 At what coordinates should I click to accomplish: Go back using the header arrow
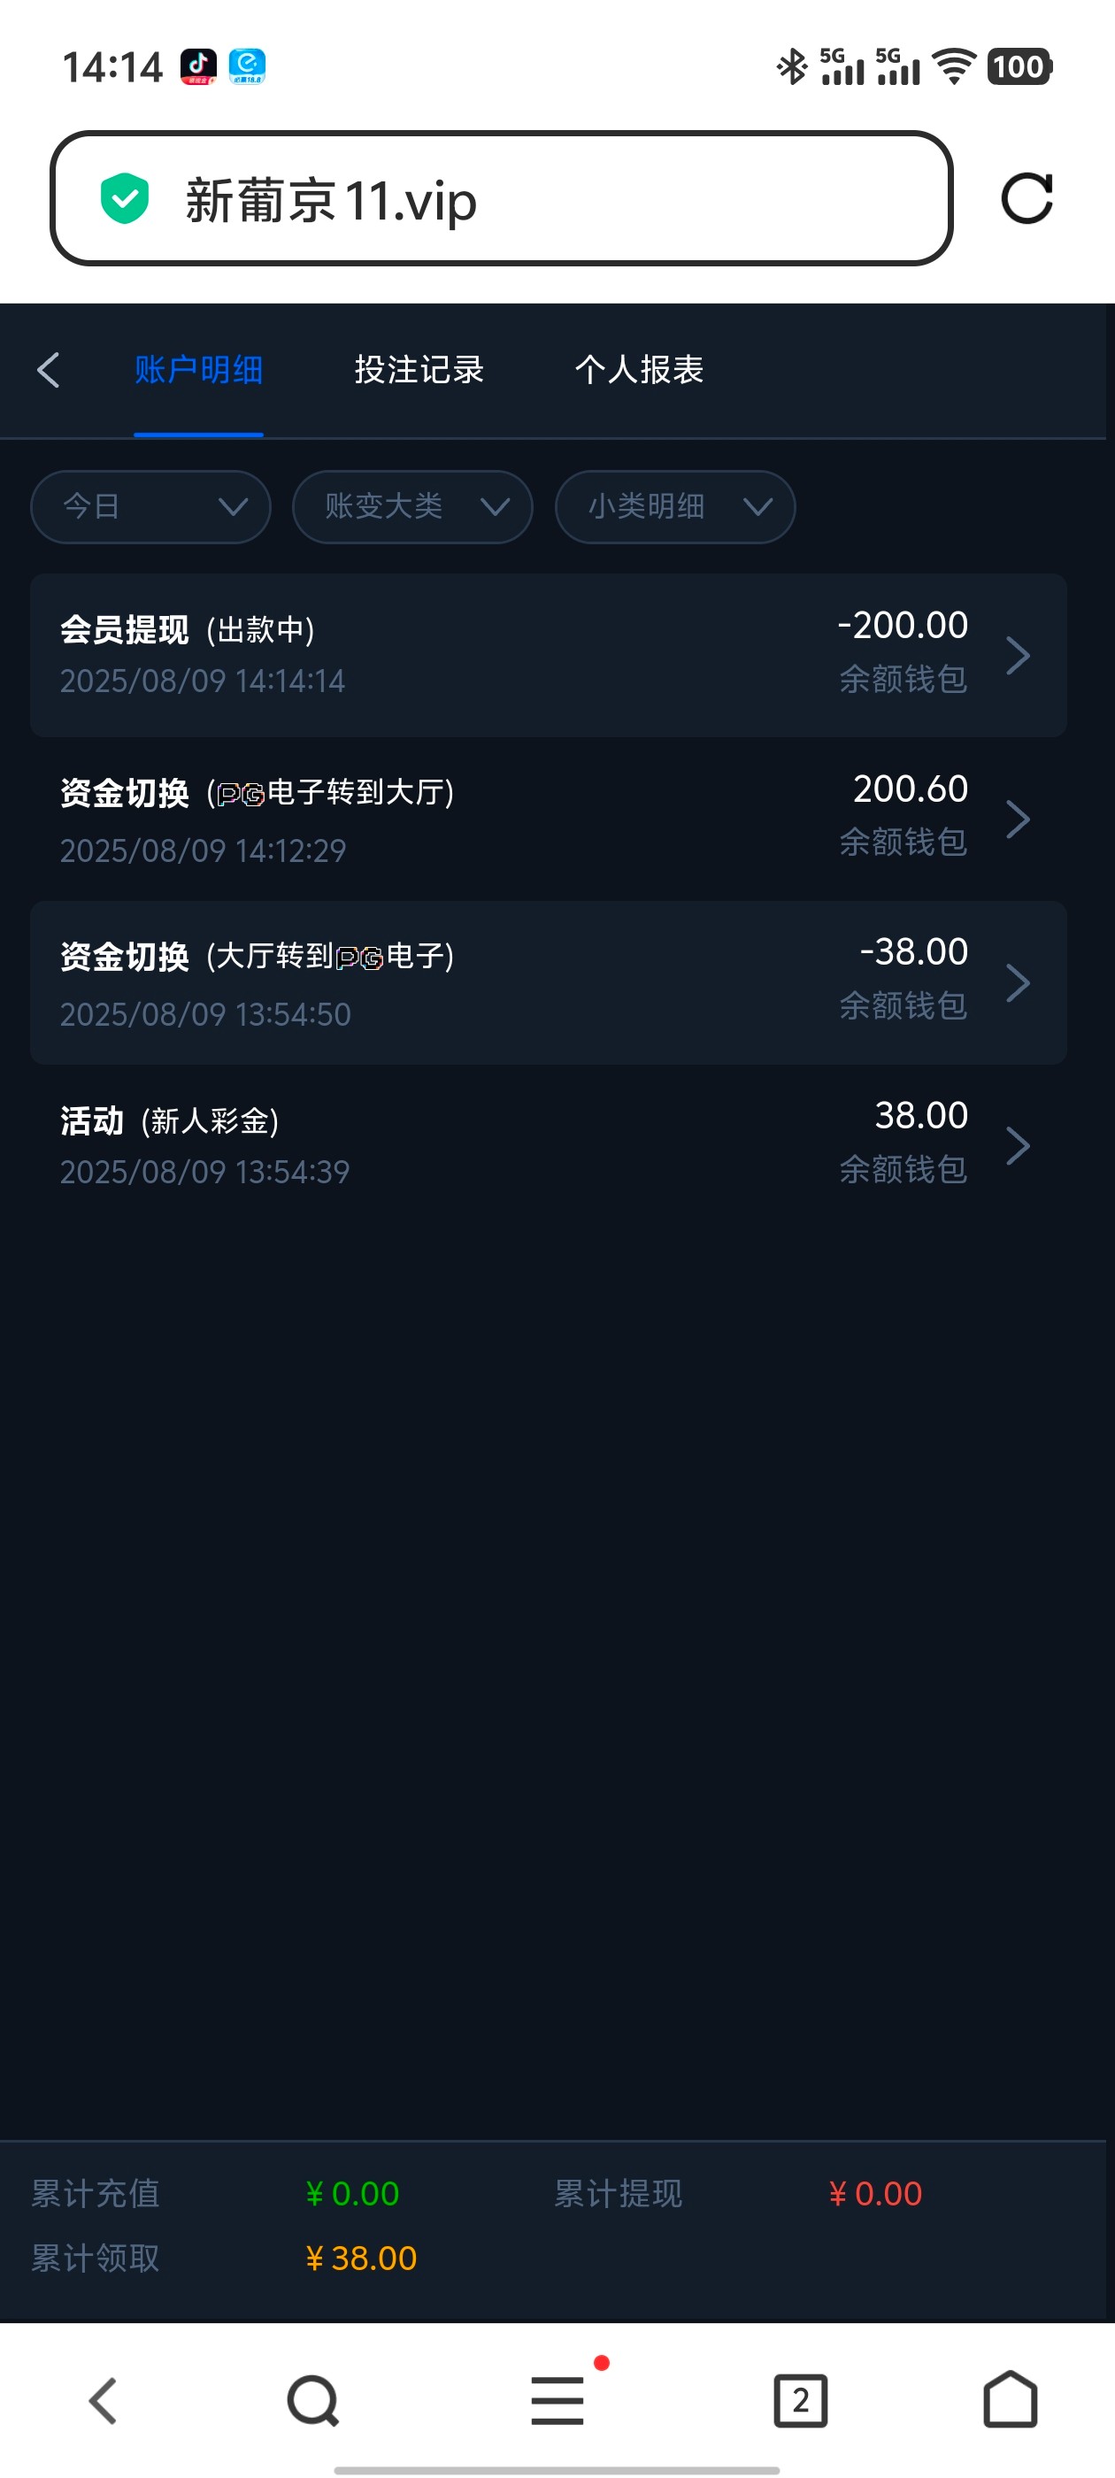[48, 369]
